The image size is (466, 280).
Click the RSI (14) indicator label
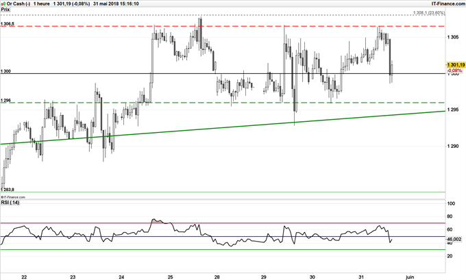(x=10, y=203)
